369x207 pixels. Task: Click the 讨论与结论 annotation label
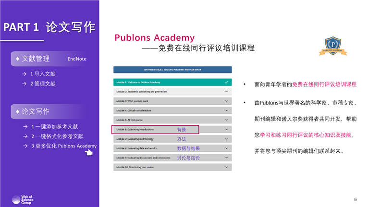[188, 158]
